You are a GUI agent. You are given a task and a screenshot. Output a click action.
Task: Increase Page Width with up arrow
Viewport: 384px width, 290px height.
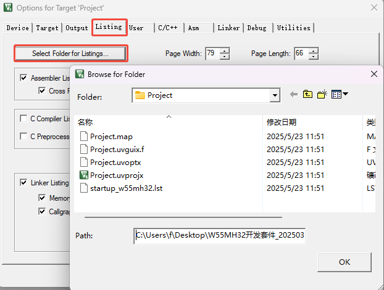coord(224,50)
